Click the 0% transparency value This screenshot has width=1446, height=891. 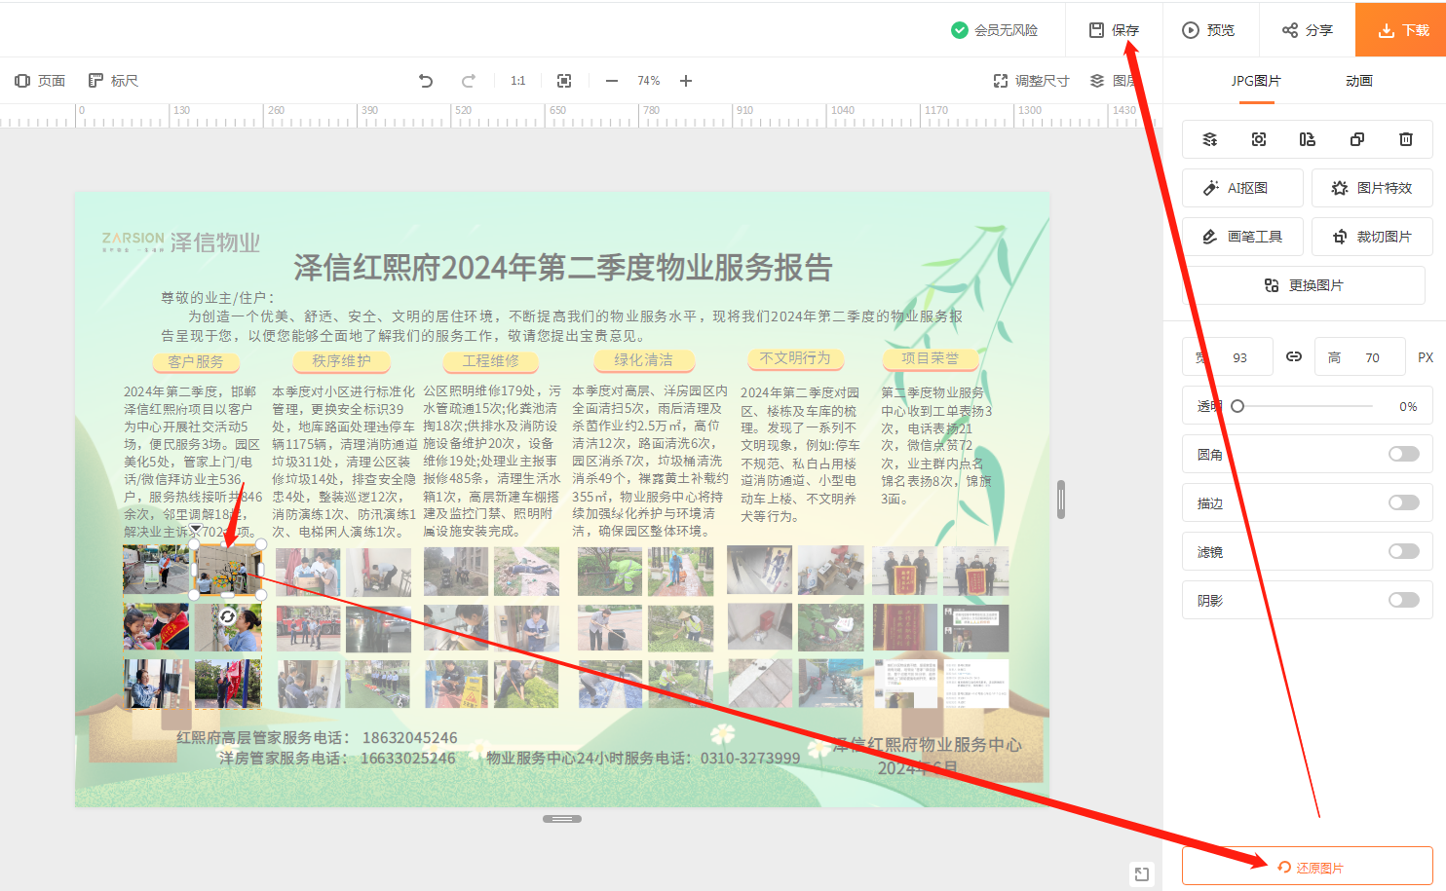point(1408,406)
